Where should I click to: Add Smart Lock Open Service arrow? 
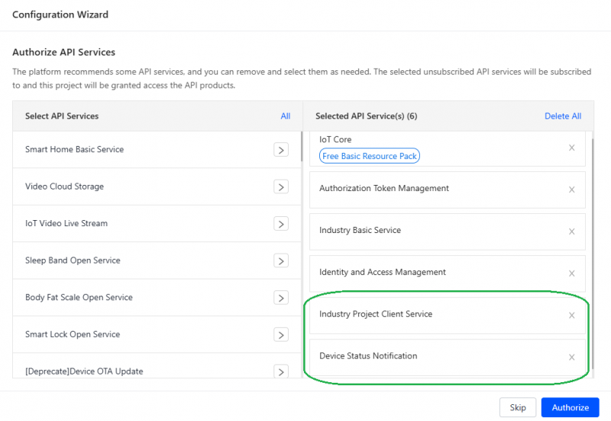(281, 335)
